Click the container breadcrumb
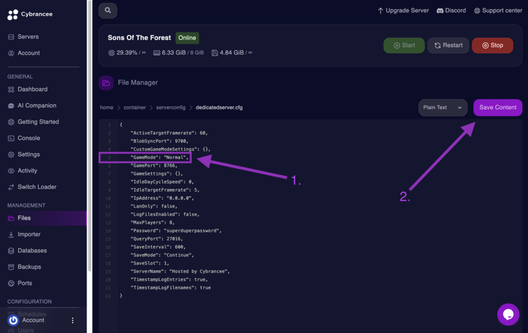The height and width of the screenshot is (333, 528). click(x=135, y=108)
